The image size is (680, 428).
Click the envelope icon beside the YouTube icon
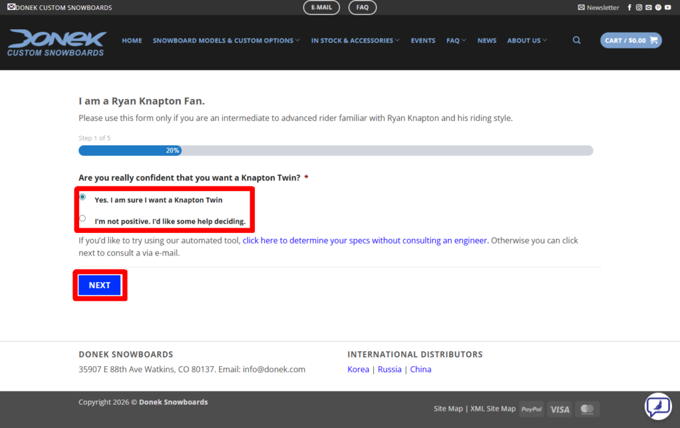click(649, 7)
